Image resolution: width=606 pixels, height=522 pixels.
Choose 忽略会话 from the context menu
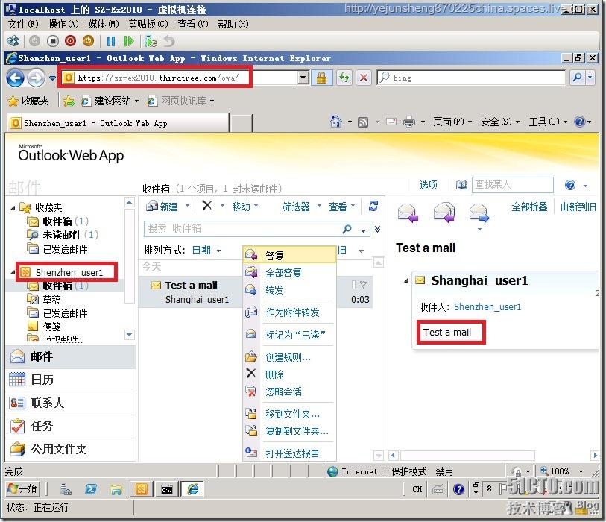pyautogui.click(x=289, y=391)
